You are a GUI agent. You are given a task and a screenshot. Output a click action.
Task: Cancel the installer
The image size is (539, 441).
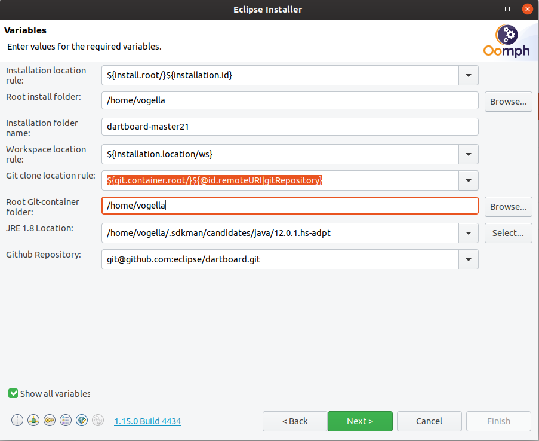pos(429,421)
